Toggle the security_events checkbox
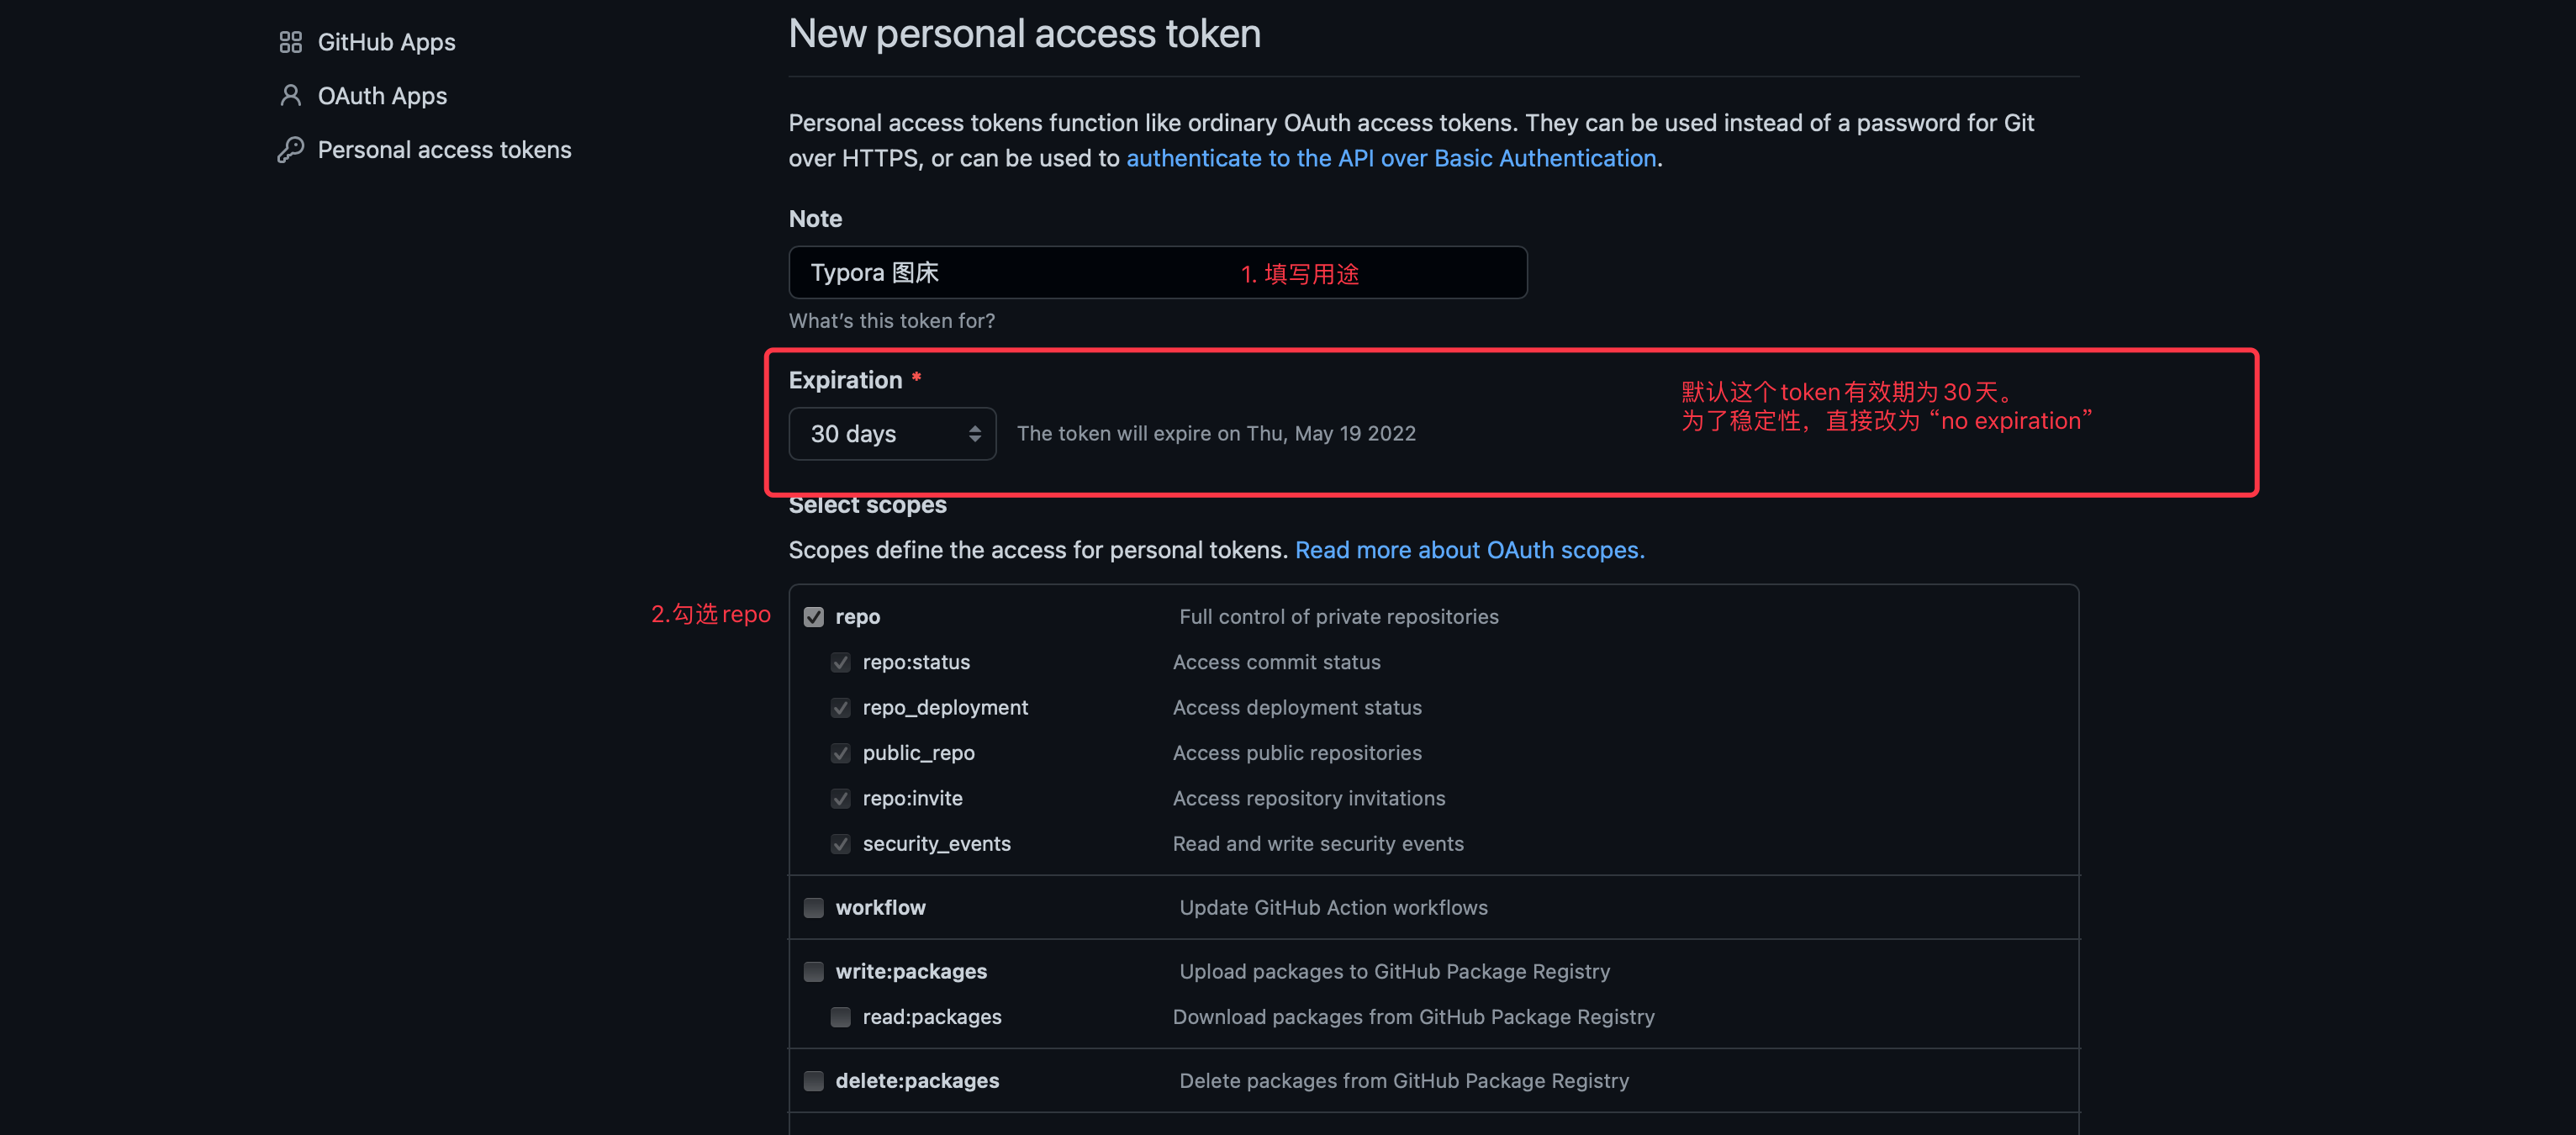This screenshot has height=1135, width=2576. (x=841, y=844)
